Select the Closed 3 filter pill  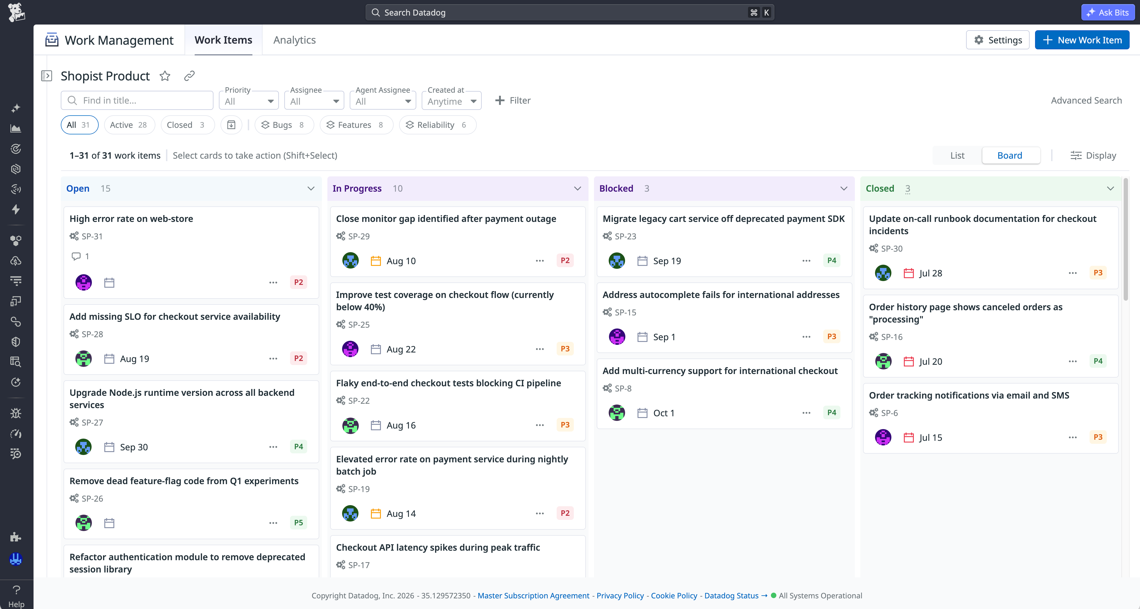pos(187,125)
